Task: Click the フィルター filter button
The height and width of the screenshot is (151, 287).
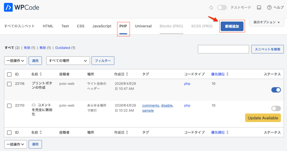Action: pyautogui.click(x=103, y=61)
